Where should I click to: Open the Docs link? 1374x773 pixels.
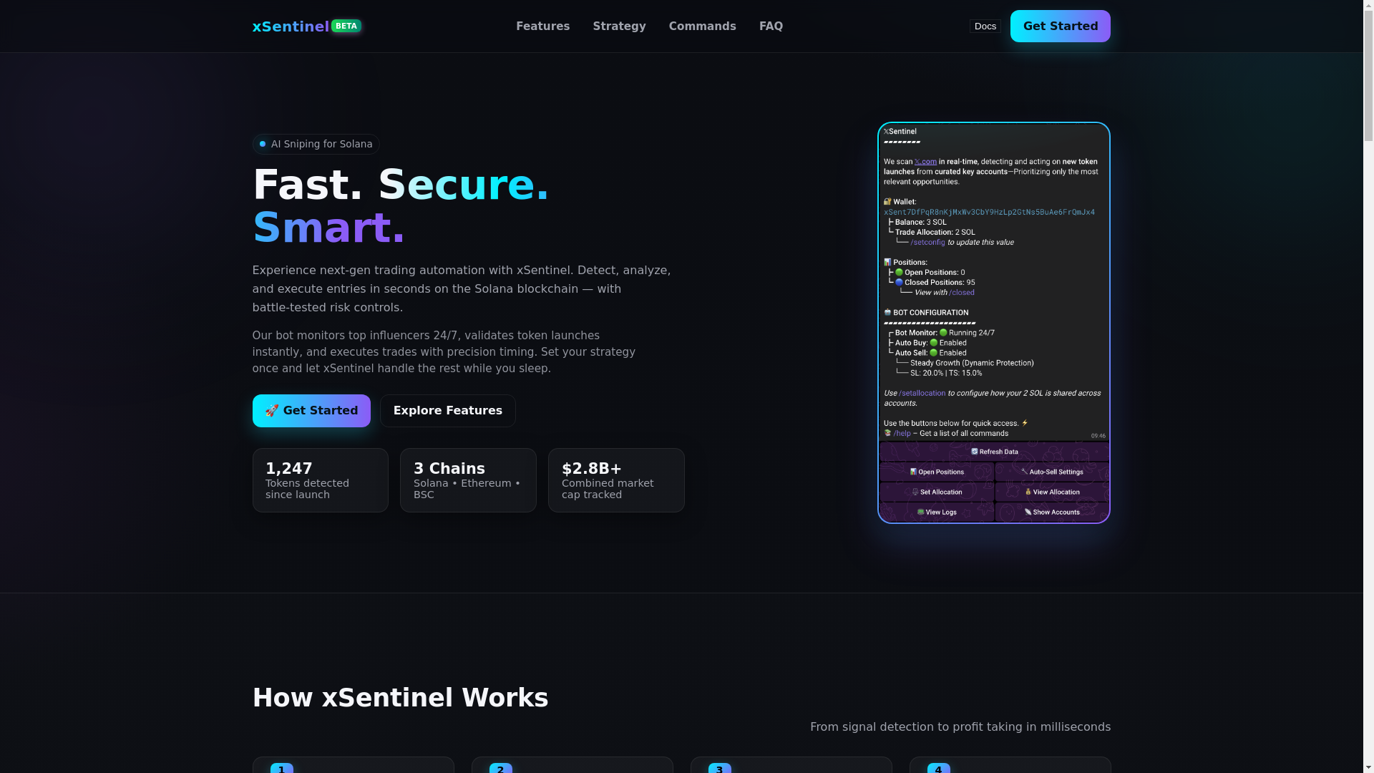click(x=985, y=26)
